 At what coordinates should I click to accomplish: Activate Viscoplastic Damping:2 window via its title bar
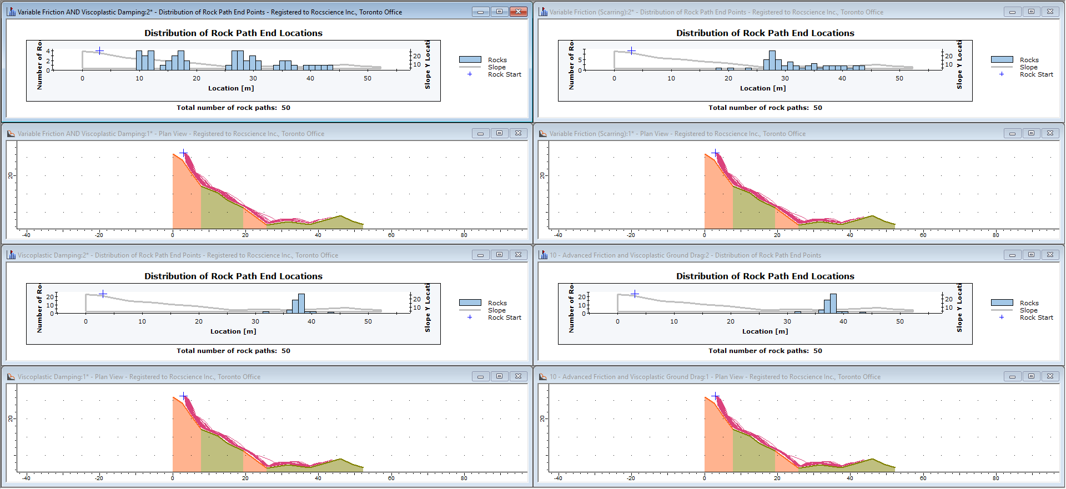click(x=222, y=255)
